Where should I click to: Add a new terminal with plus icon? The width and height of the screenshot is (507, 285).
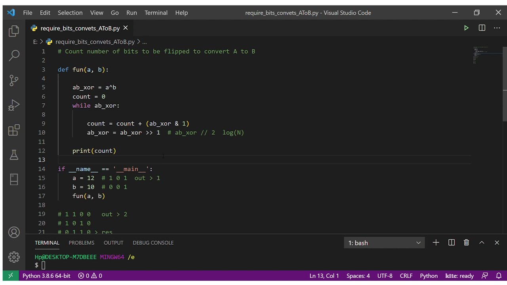click(436, 243)
